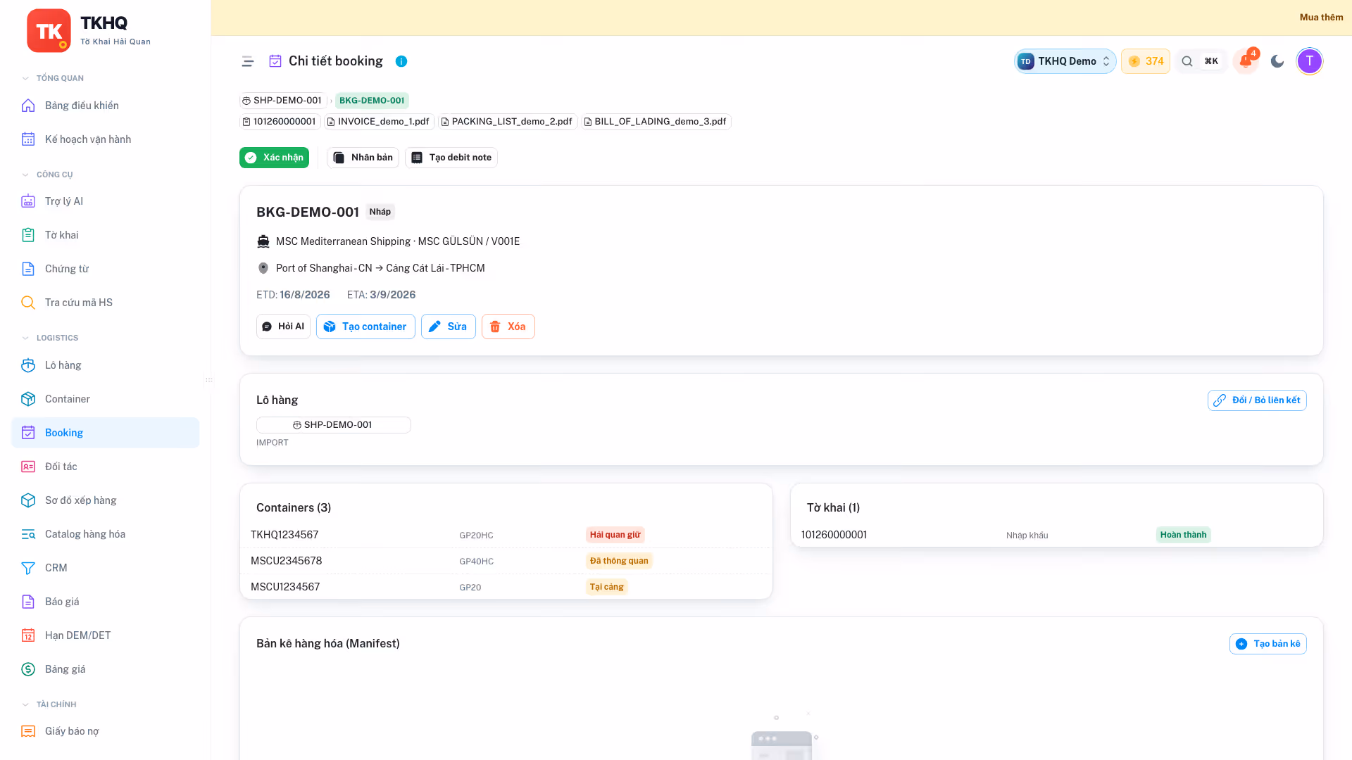The width and height of the screenshot is (1352, 760).
Task: Click the Xóa delete button
Action: [x=508, y=327]
